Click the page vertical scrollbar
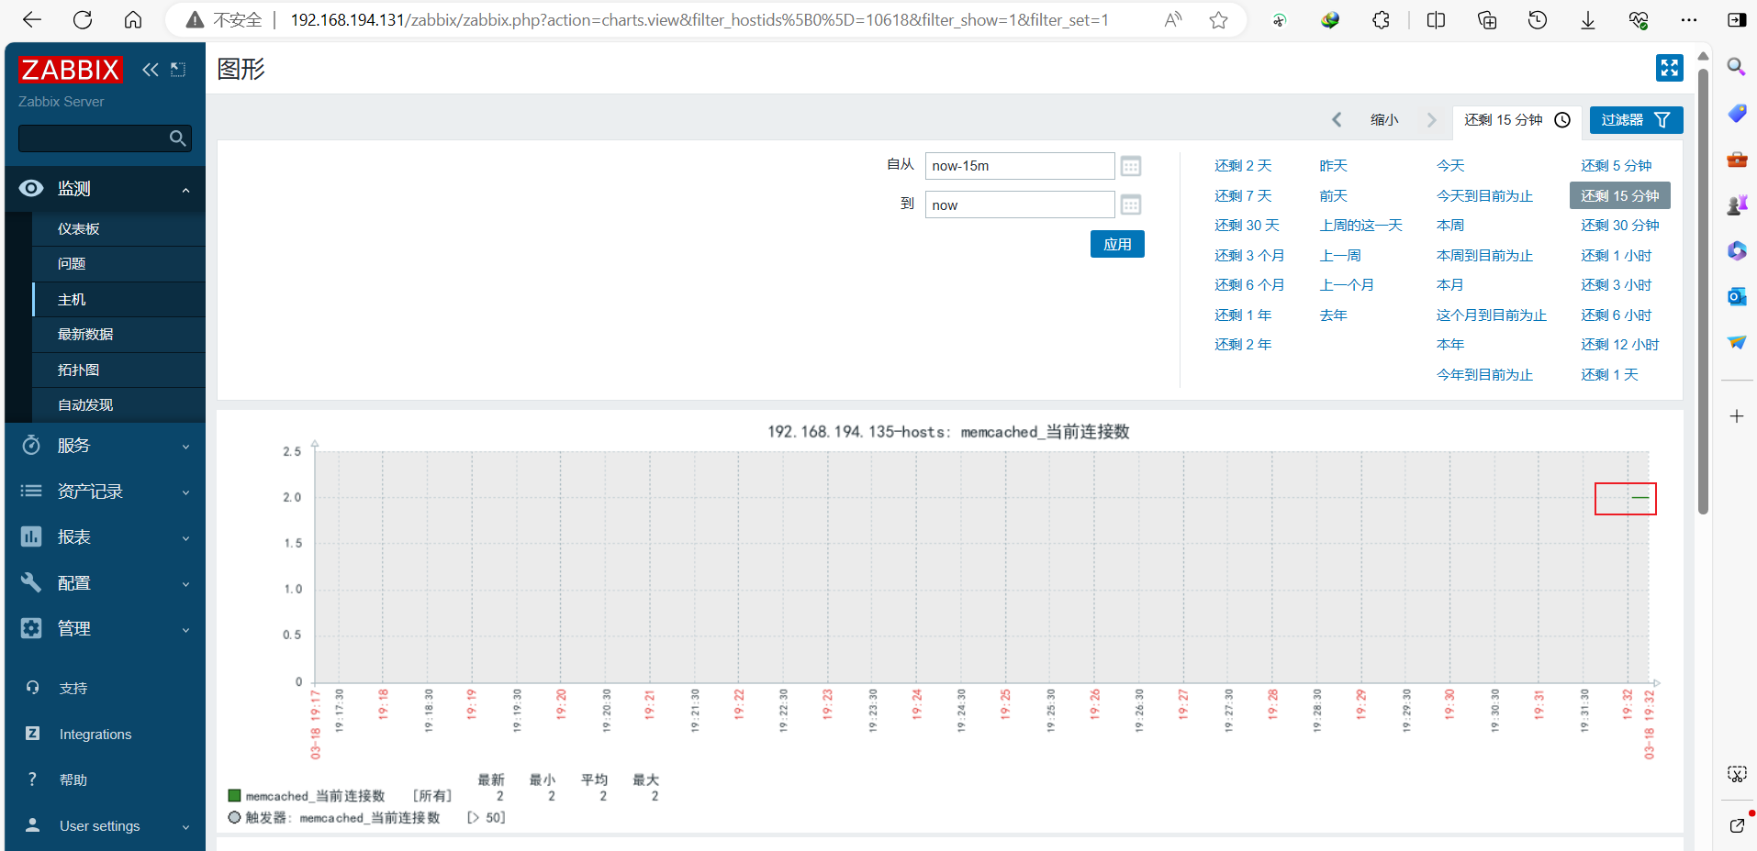 tap(1703, 290)
